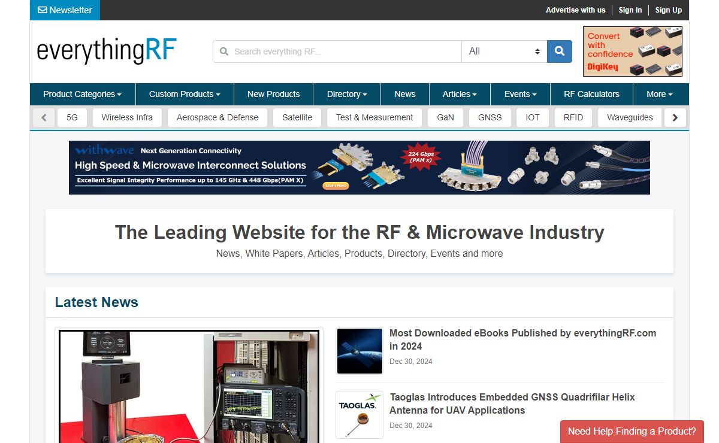Viewport: 719px width, 443px height.
Task: Expand the More dropdown menu
Action: click(660, 94)
